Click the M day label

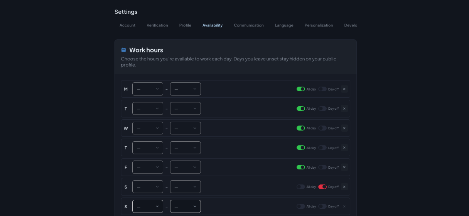point(126,89)
